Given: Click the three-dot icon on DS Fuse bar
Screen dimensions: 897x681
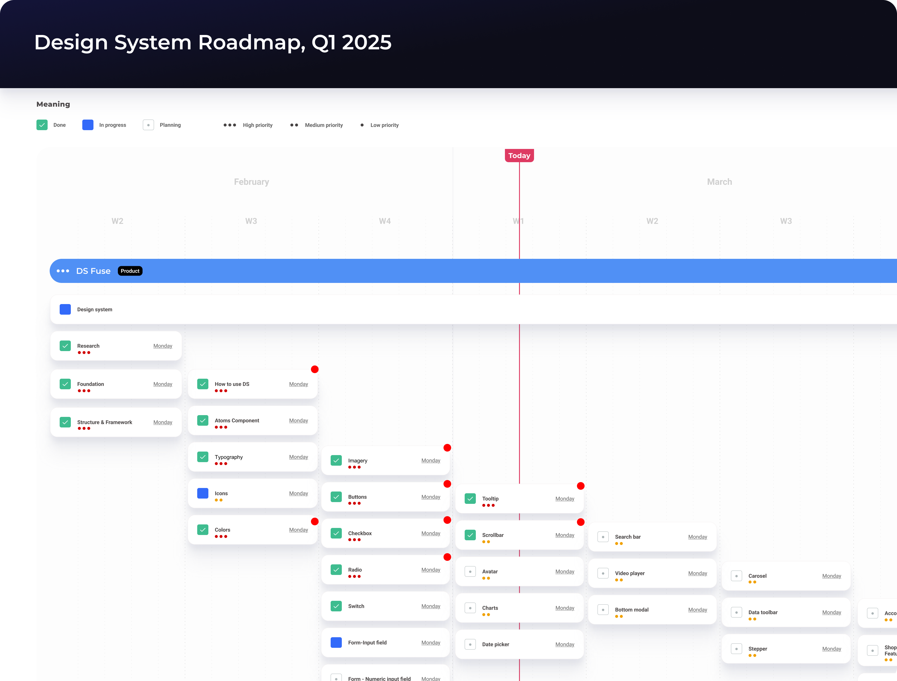Looking at the screenshot, I should tap(63, 271).
